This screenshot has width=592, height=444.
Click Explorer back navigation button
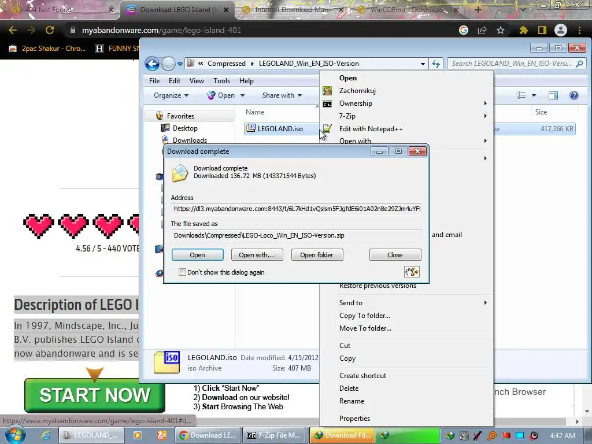pyautogui.click(x=152, y=64)
